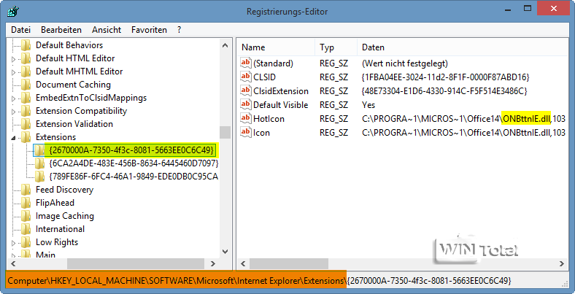Viewport: 575px width, 294px height.
Task: Expand the Low Rights key
Action: (x=14, y=243)
